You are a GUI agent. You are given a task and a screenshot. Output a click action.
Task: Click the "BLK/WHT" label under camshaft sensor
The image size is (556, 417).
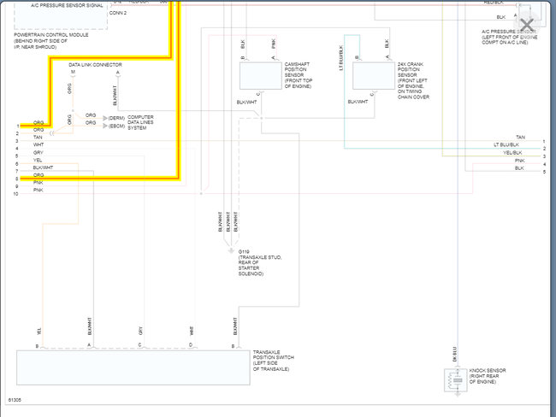point(246,102)
